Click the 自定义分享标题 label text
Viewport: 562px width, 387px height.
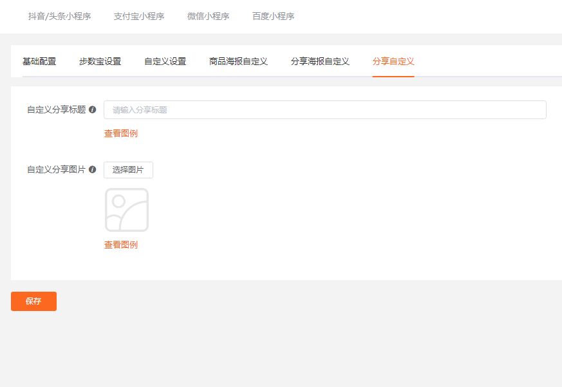point(57,109)
